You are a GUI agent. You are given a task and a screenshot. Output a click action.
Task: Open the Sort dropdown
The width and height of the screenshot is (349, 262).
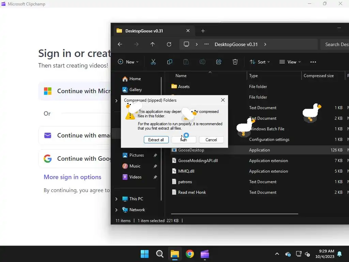tap(259, 62)
